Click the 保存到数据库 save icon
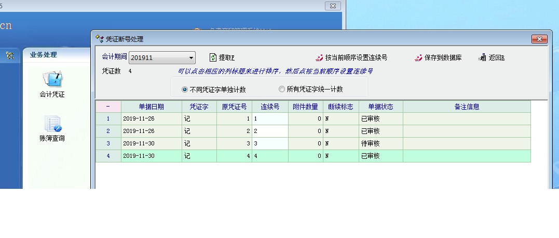 pyautogui.click(x=418, y=58)
